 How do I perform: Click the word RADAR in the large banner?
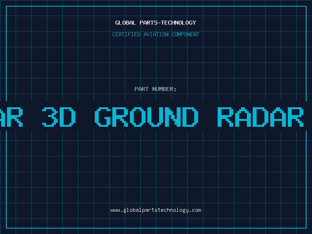pos(260,117)
